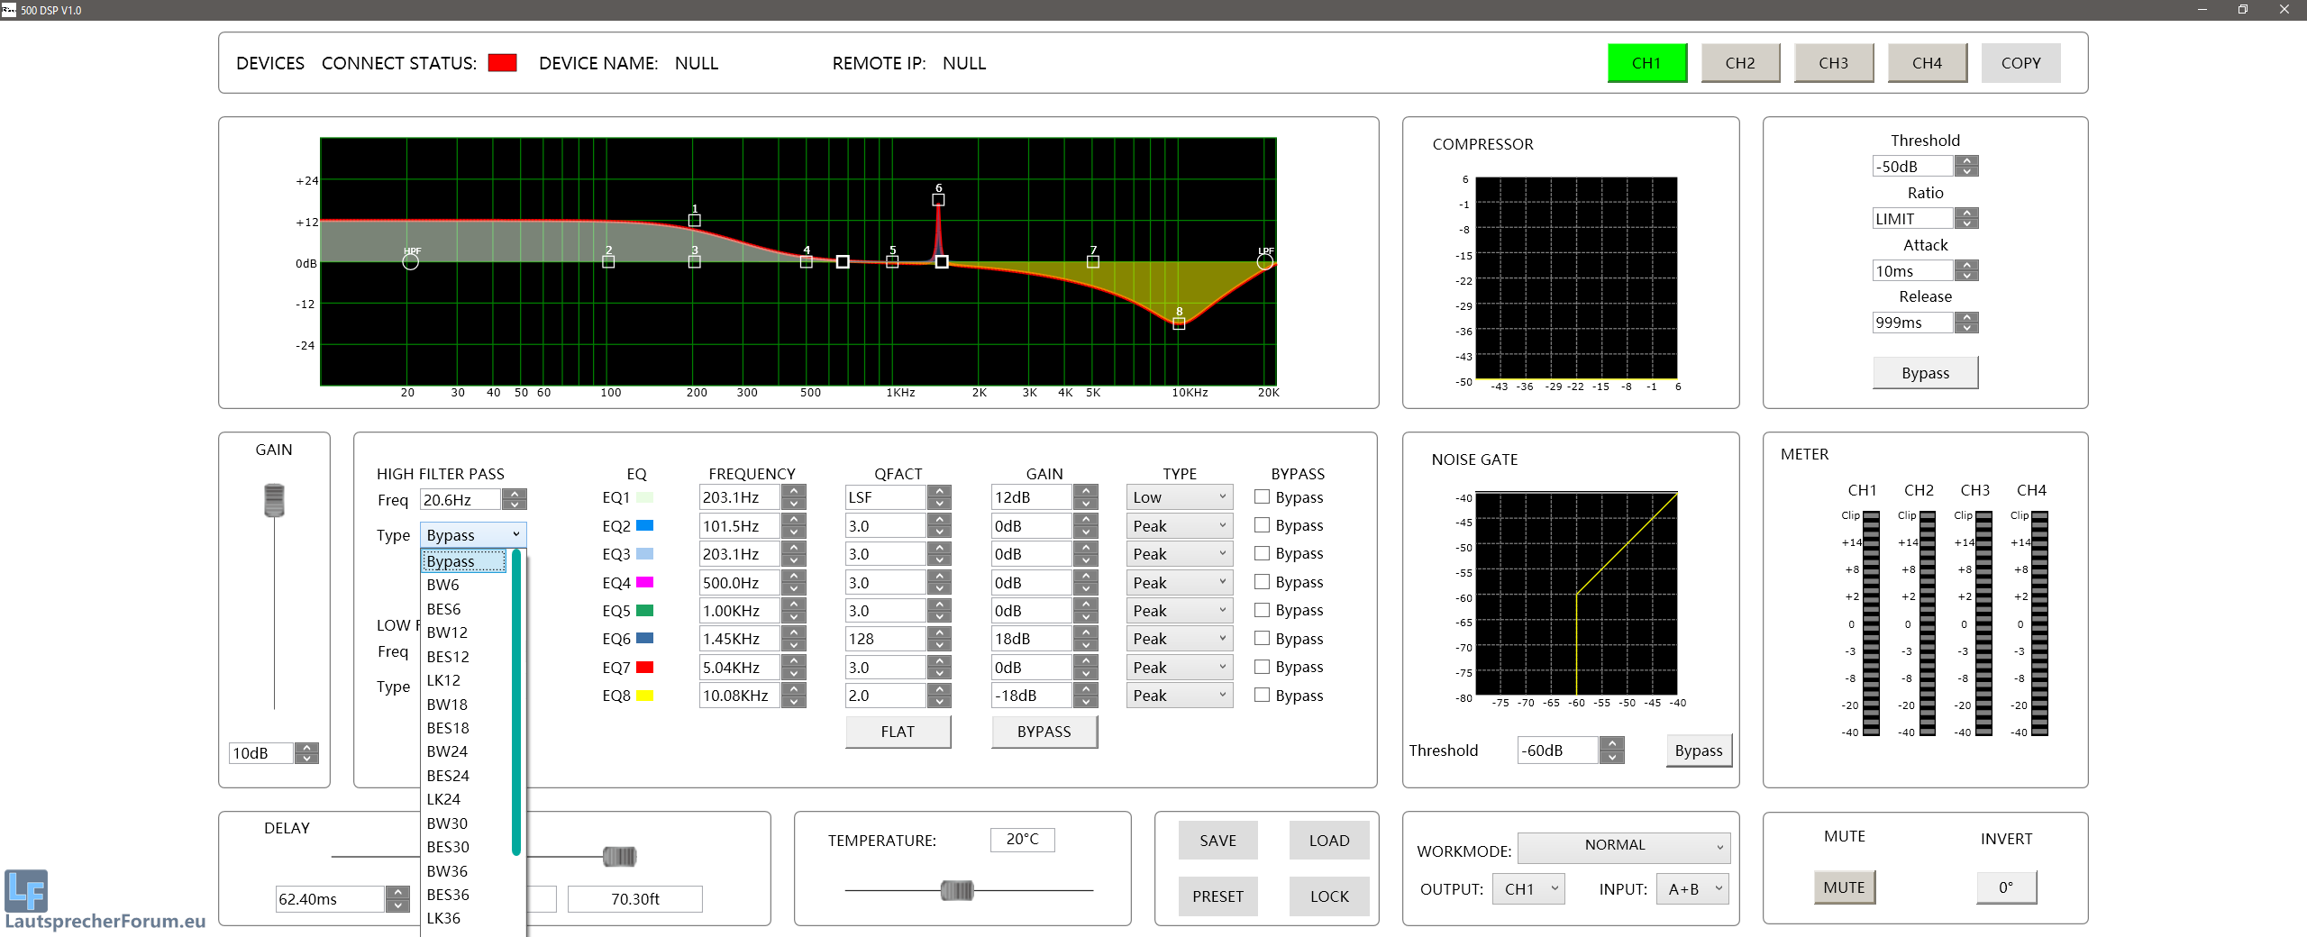Click the EQ band 8 node on graph
The width and height of the screenshot is (2307, 937).
pos(1179,323)
